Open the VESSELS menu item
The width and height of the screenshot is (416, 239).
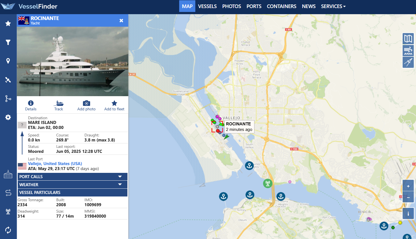tap(207, 6)
